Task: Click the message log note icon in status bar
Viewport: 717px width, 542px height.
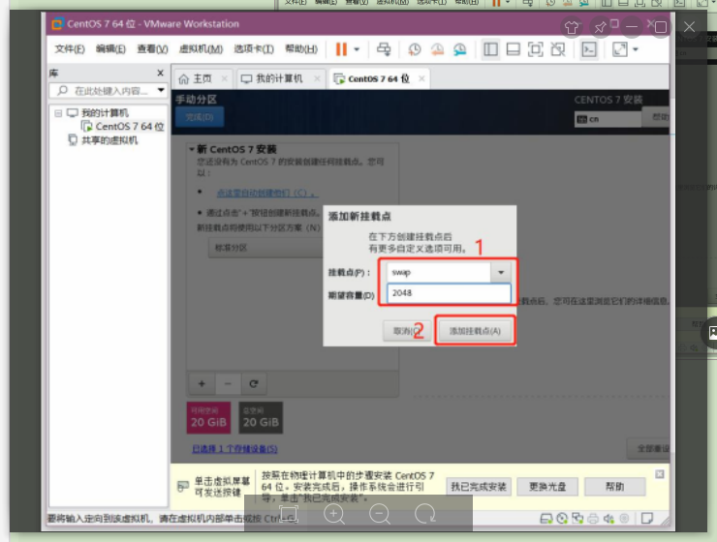Action: pos(647,518)
